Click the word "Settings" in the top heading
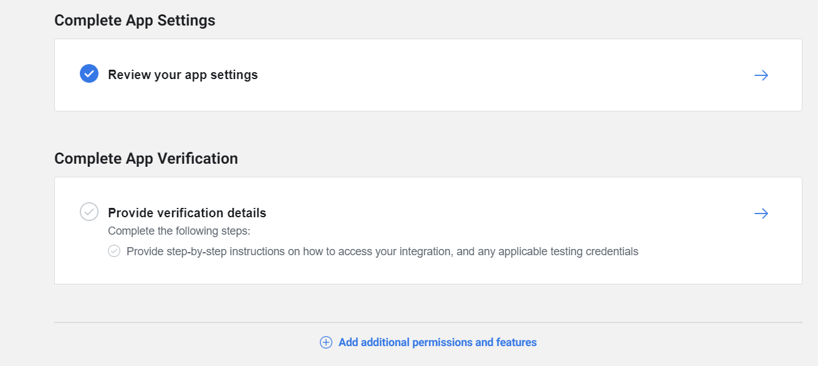This screenshot has height=366, width=818. (x=186, y=21)
